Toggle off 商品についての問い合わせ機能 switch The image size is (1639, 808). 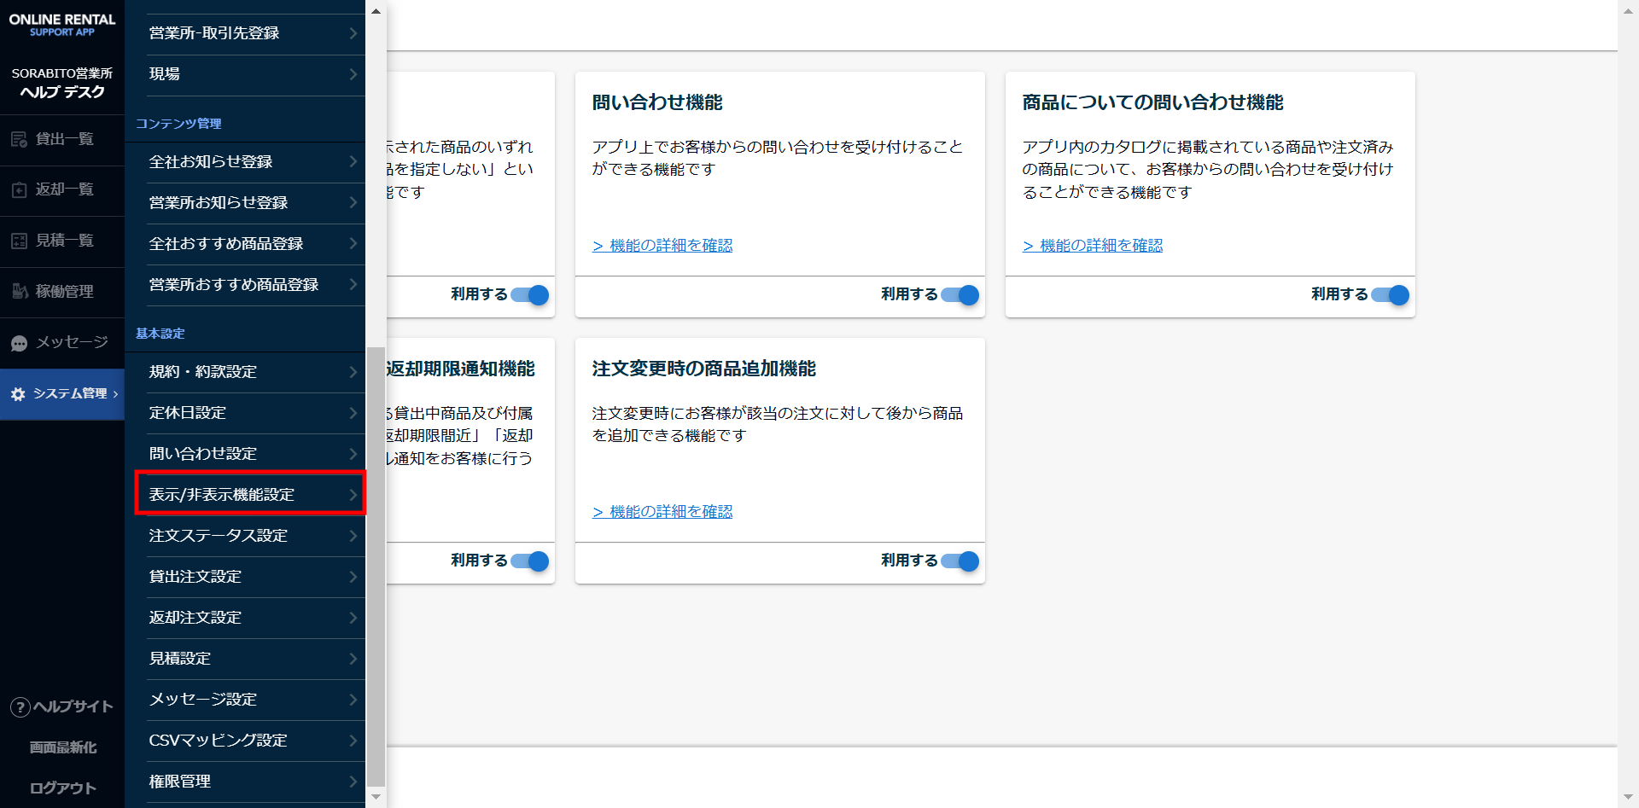[1391, 295]
